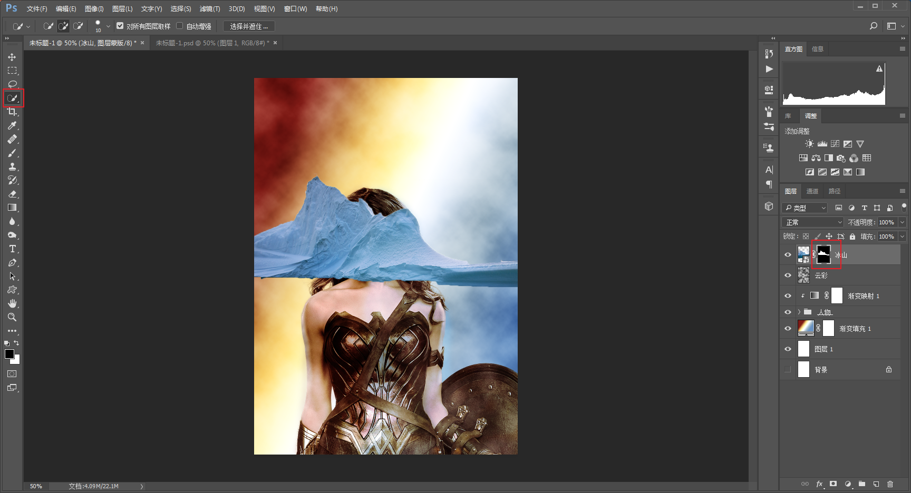Select the Rectangular Marquee tool
Image resolution: width=911 pixels, height=493 pixels.
coord(12,71)
